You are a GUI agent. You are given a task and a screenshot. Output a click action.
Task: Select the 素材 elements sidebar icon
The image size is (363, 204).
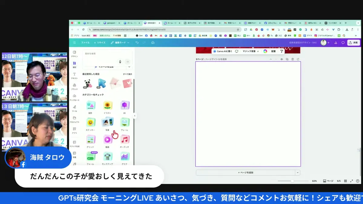74,65
